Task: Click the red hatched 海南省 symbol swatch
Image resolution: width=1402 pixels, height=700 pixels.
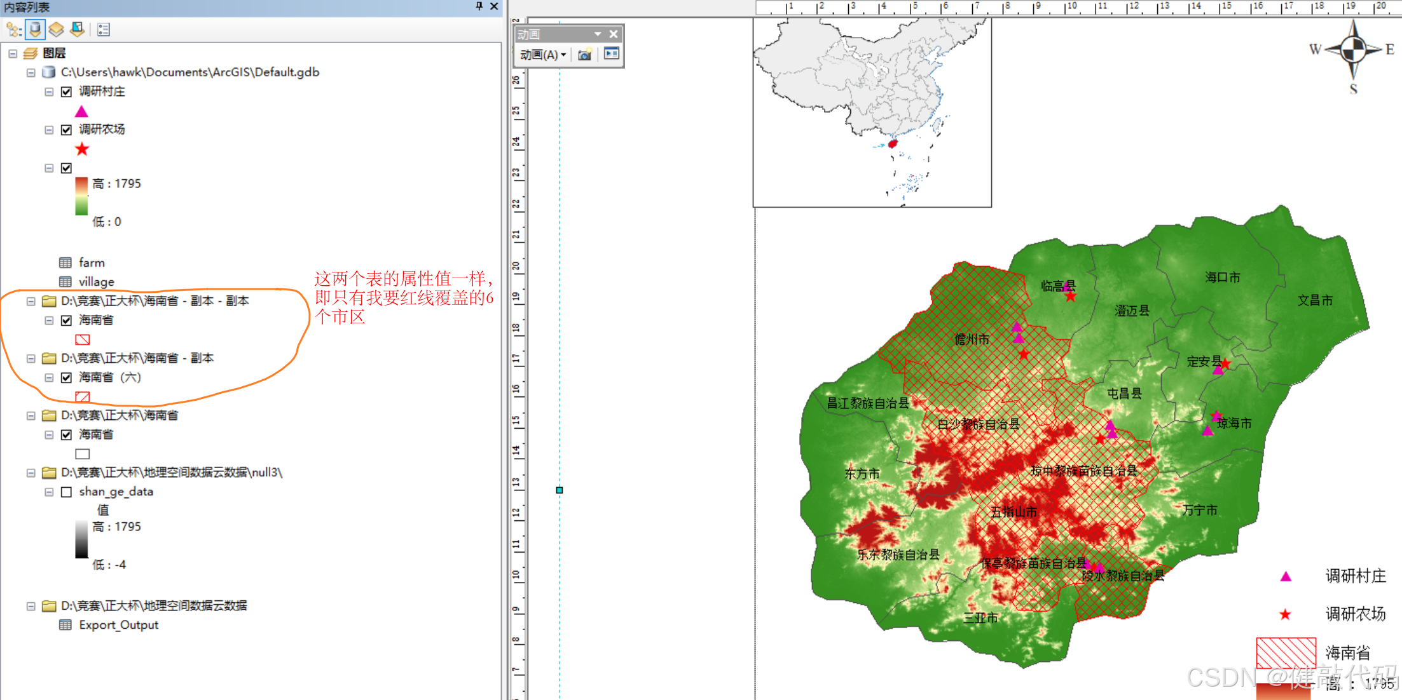Action: point(83,340)
